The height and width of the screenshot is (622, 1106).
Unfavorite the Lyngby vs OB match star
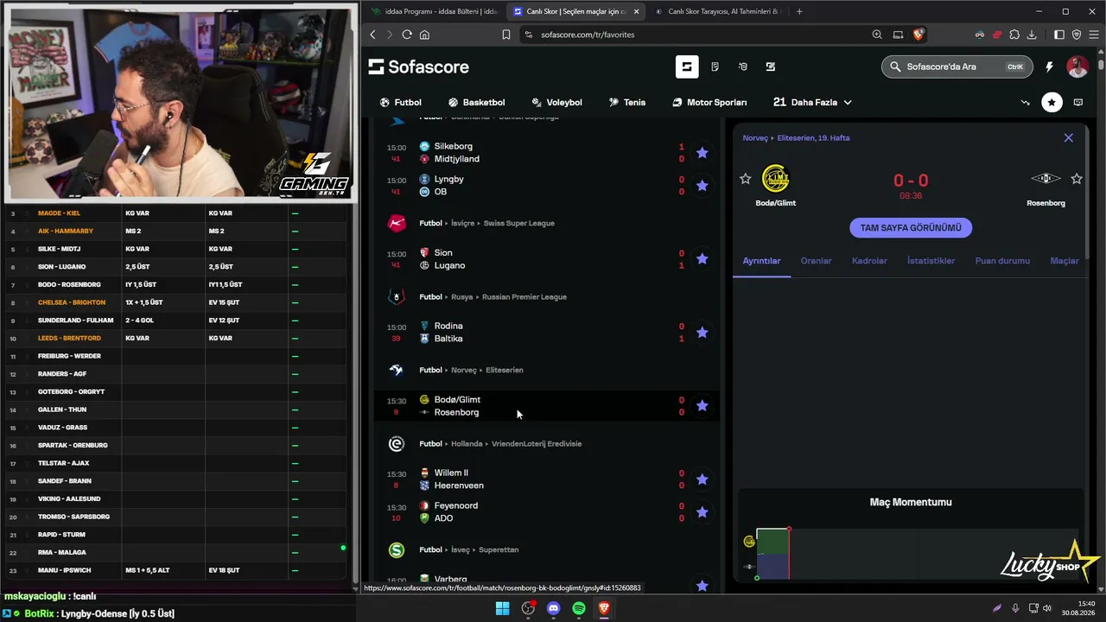pyautogui.click(x=702, y=186)
